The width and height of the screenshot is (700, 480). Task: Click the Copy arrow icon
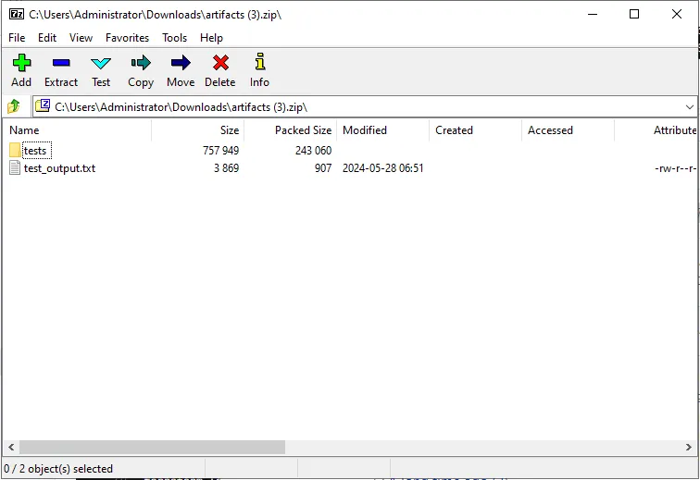tap(141, 63)
